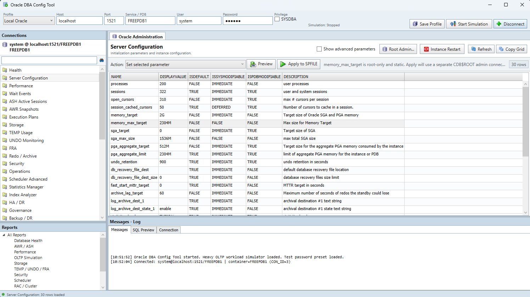Select the Oracle Administration tab

click(137, 37)
